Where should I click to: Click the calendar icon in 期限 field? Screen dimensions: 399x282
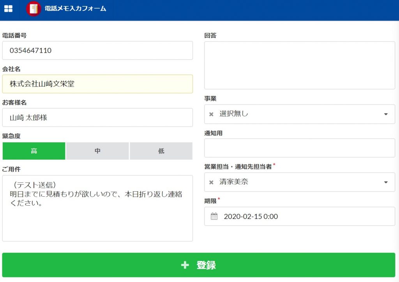(214, 217)
